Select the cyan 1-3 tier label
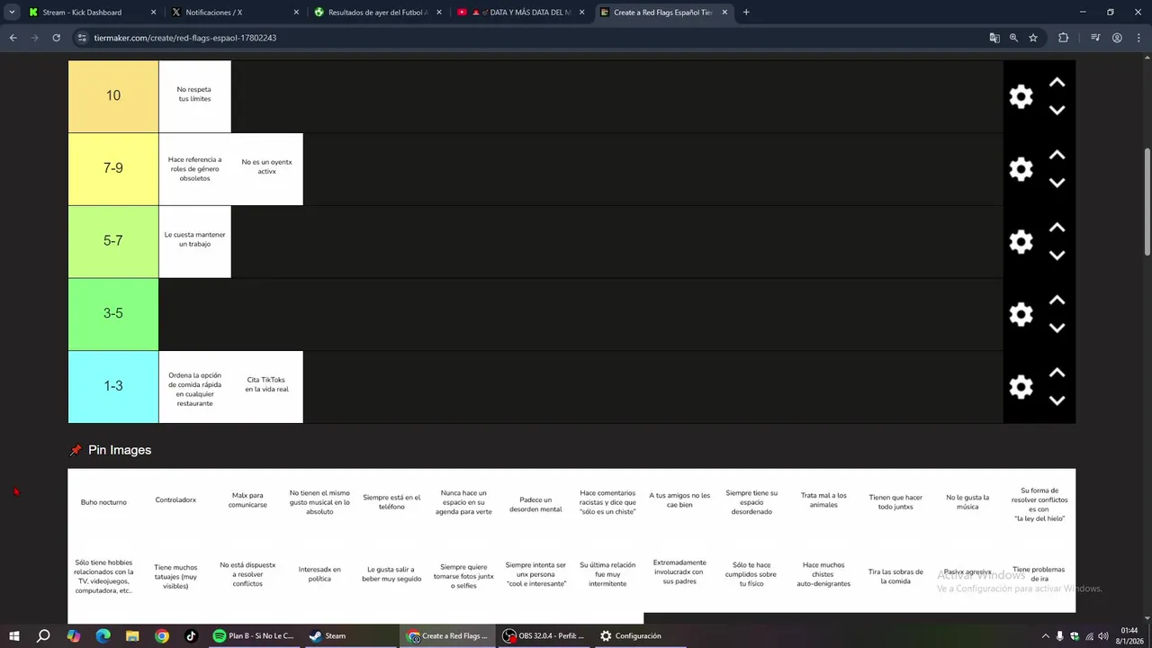This screenshot has width=1152, height=648. (x=113, y=386)
